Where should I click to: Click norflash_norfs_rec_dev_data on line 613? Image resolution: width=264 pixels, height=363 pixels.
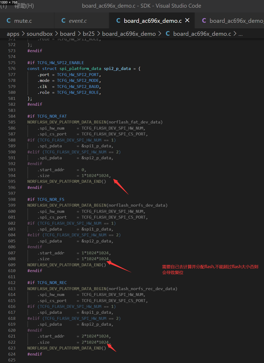[x=142, y=289]
